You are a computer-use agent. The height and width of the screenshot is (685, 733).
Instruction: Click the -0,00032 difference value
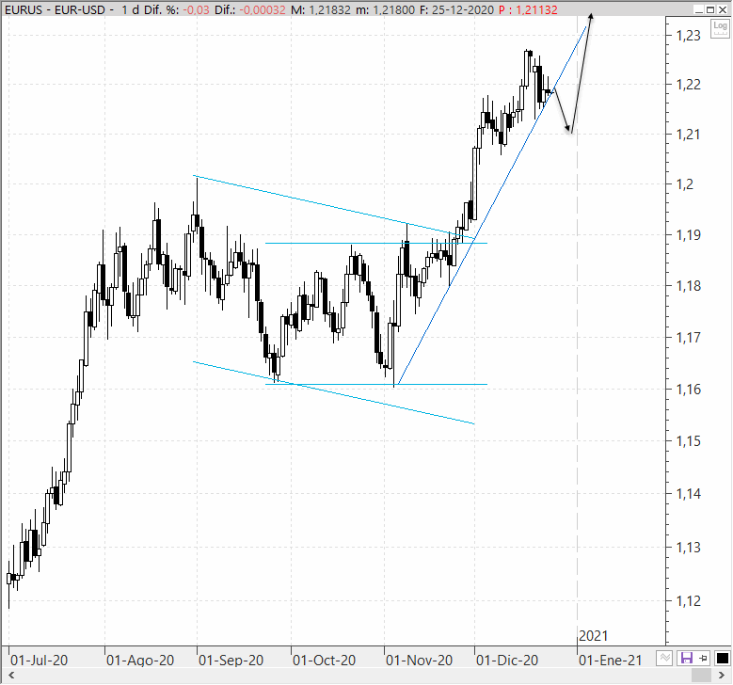[263, 9]
